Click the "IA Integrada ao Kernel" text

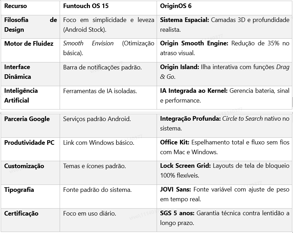(194, 91)
